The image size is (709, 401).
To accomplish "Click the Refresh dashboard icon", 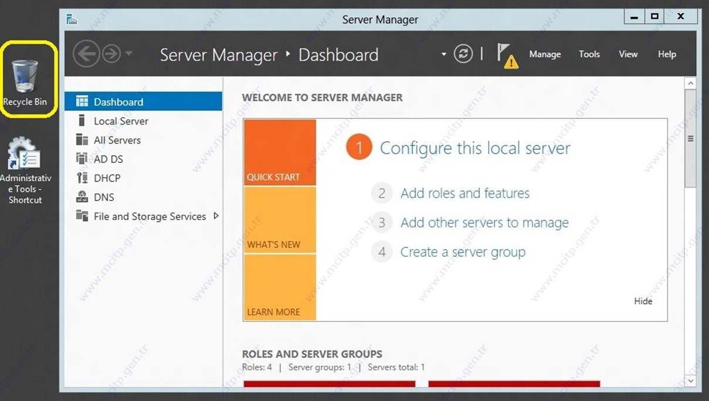I will 463,55.
